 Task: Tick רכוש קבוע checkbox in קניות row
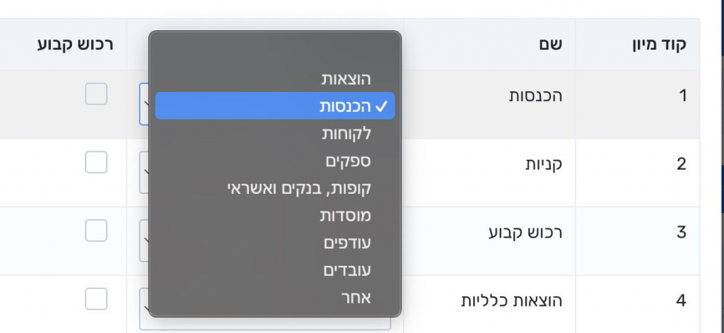(x=96, y=163)
